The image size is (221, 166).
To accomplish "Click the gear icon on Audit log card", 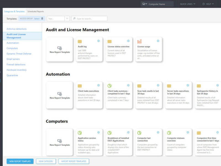I will click(x=98, y=41).
